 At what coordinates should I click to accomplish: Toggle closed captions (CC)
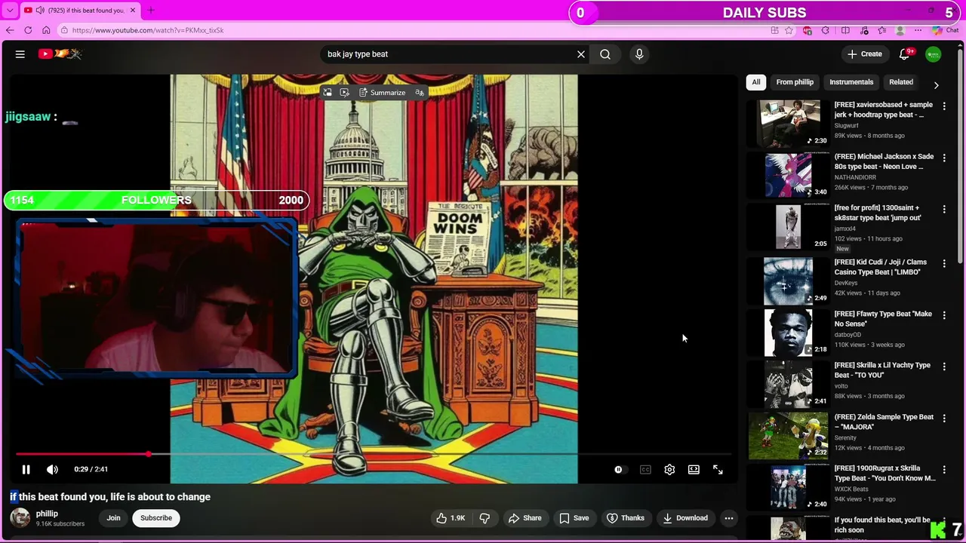click(645, 469)
